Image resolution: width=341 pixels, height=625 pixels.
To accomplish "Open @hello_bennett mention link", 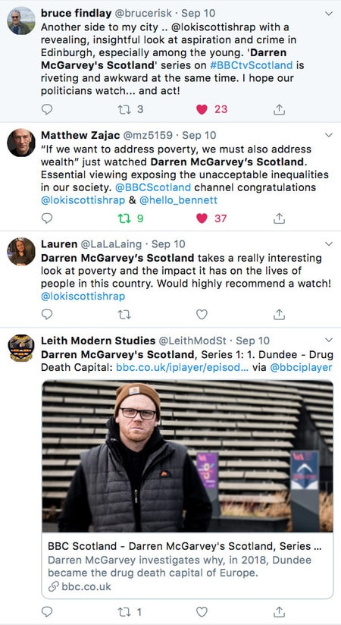I will [178, 200].
